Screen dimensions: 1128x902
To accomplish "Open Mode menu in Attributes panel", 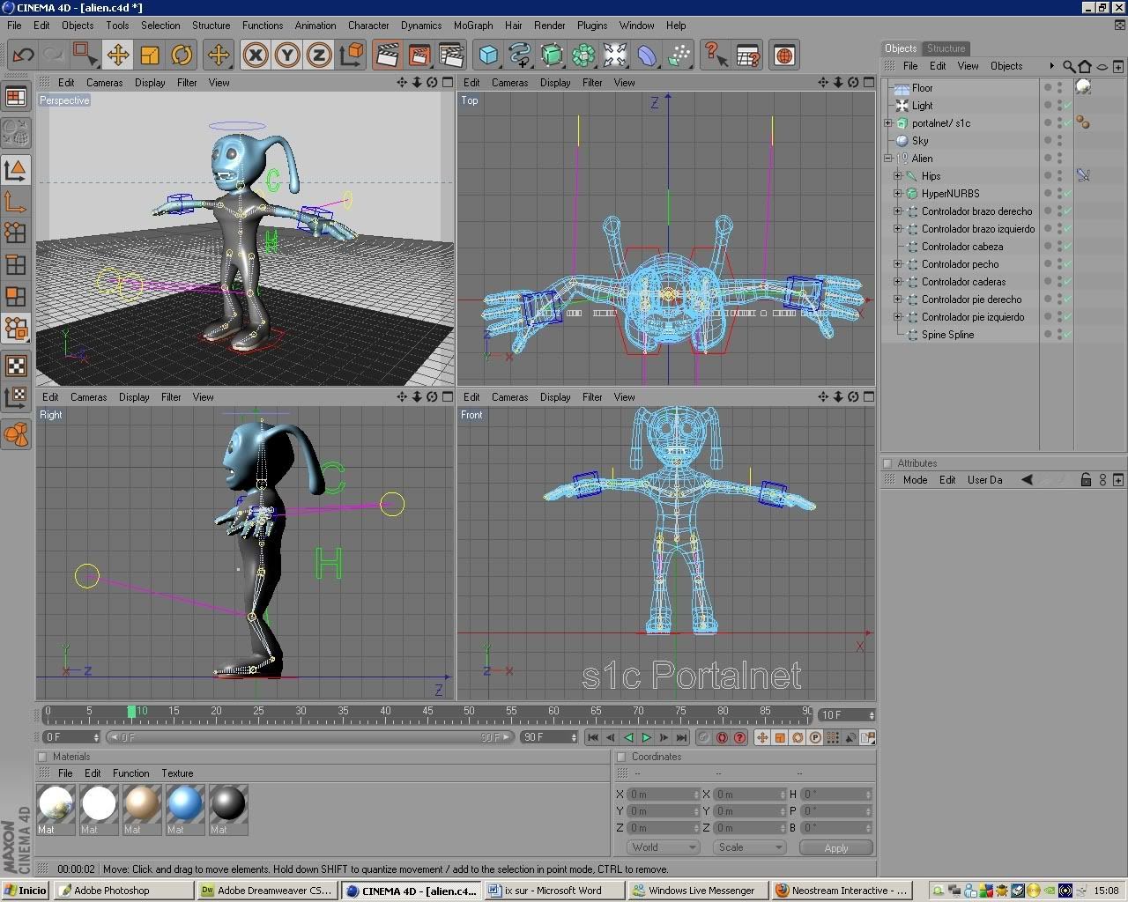I will tap(915, 480).
